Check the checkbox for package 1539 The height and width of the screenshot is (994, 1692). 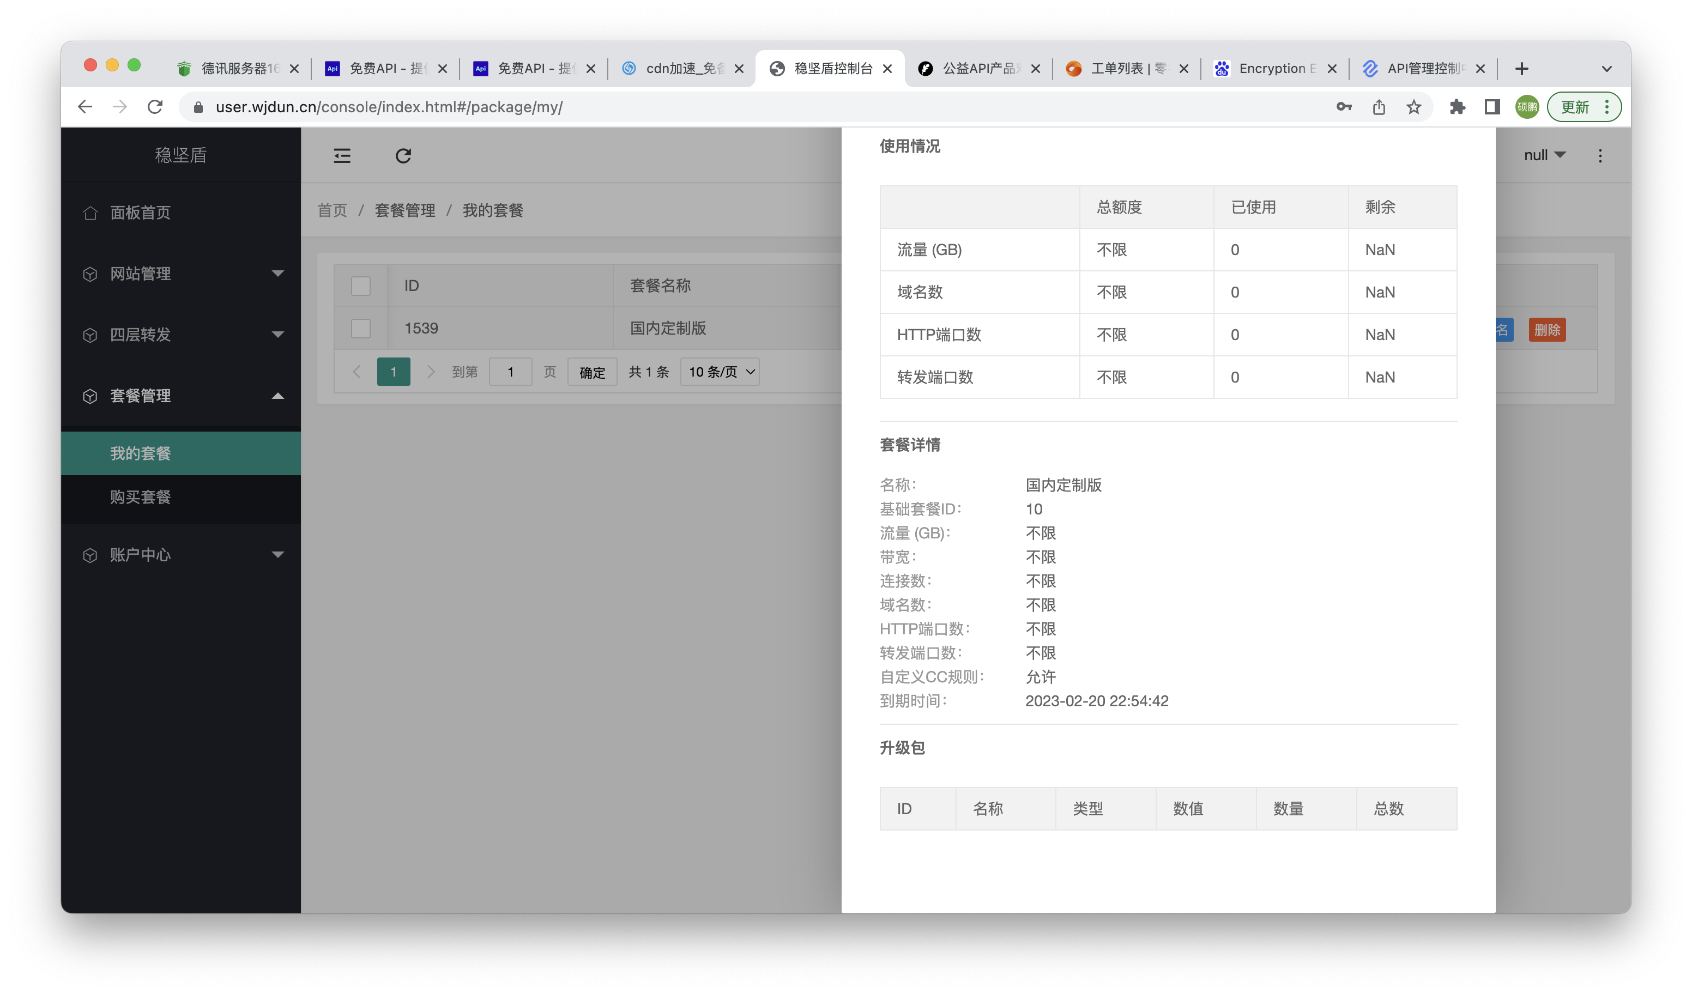click(360, 328)
